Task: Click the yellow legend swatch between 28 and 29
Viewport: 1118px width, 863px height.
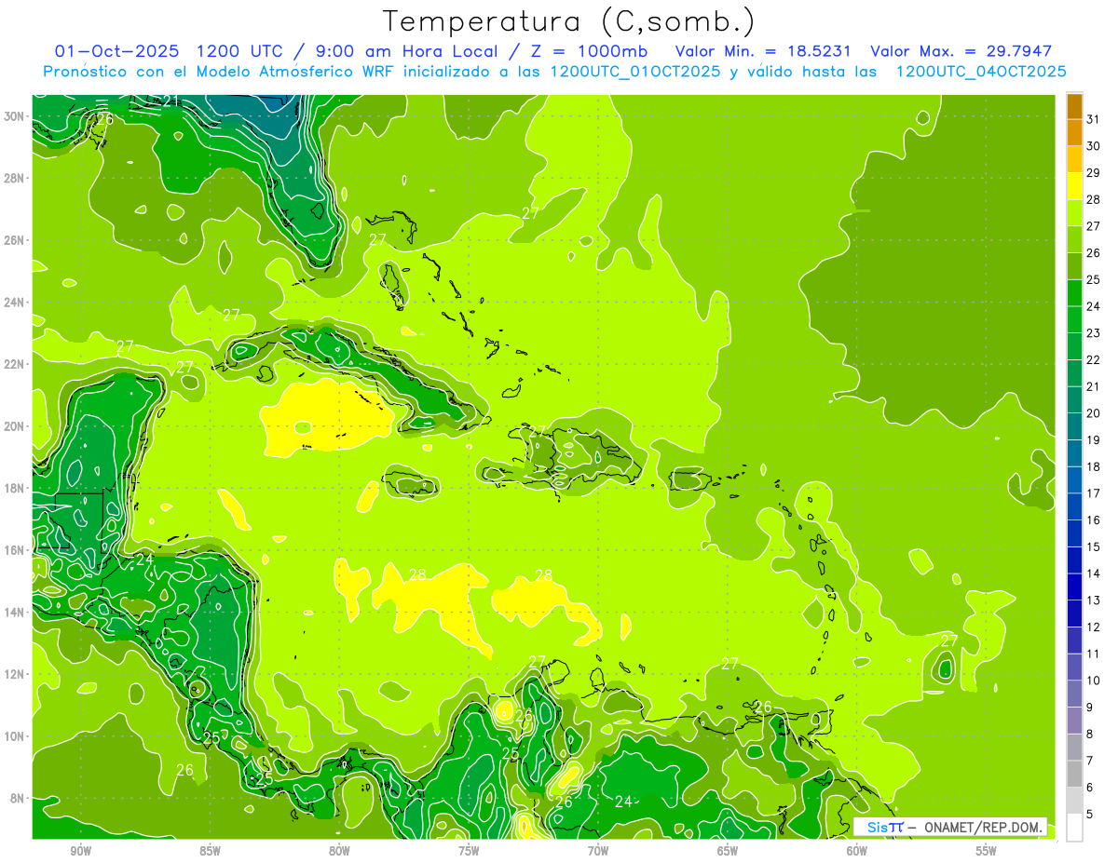Action: (x=1074, y=186)
